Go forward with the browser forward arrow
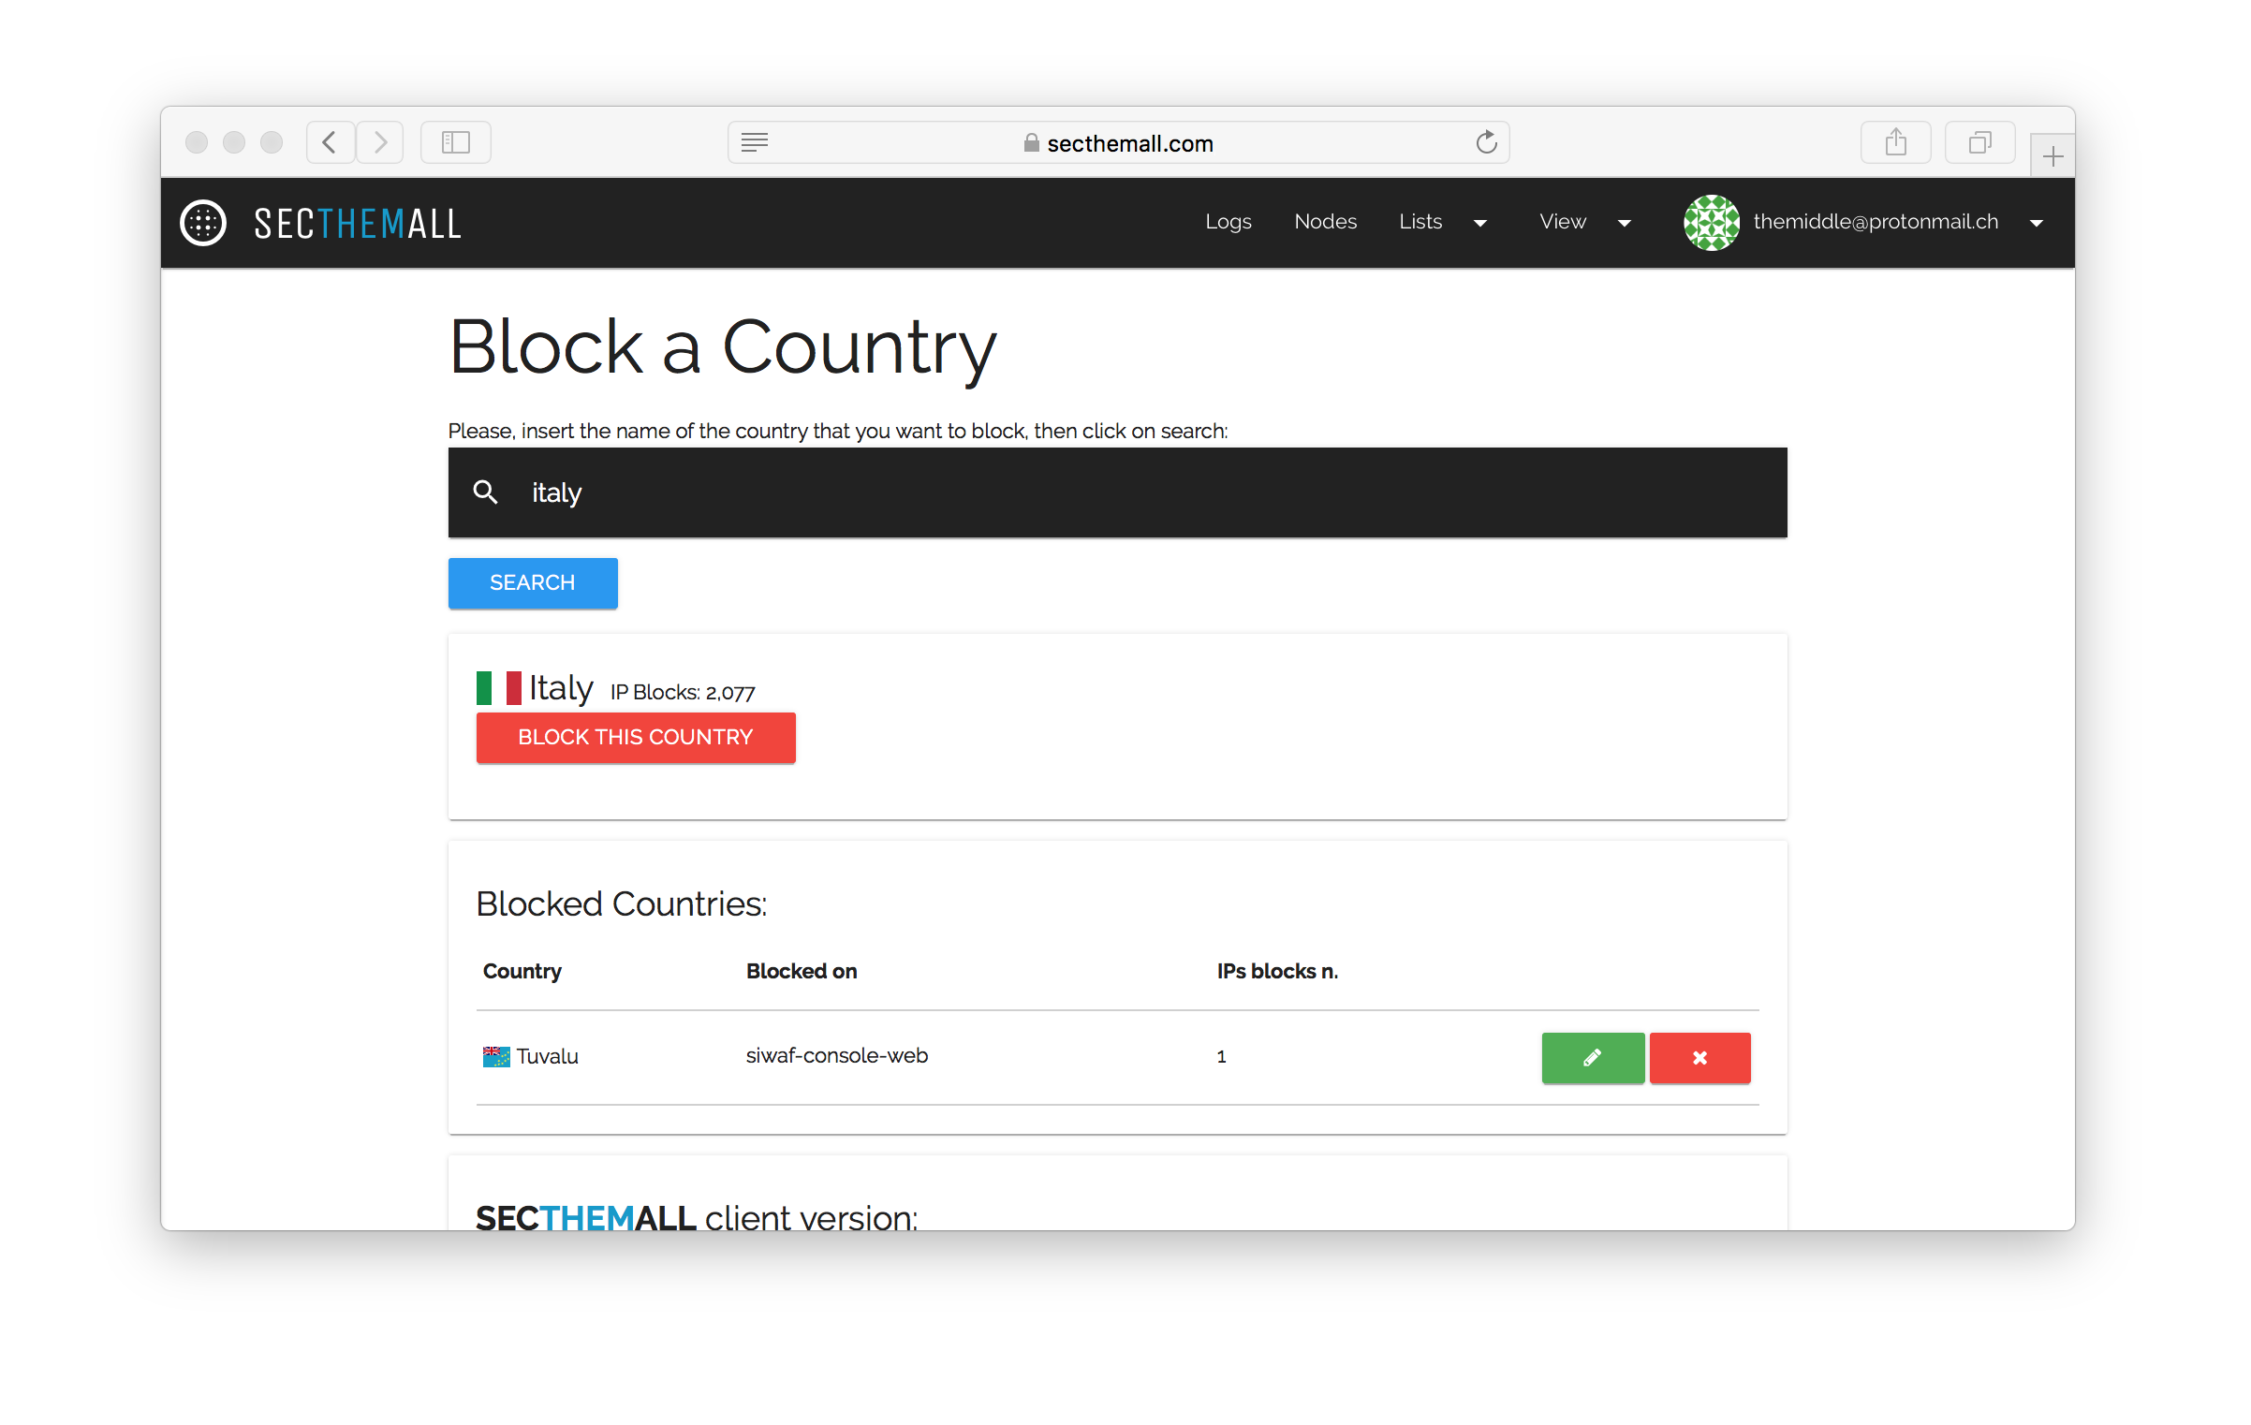2251x1425 pixels. click(380, 142)
